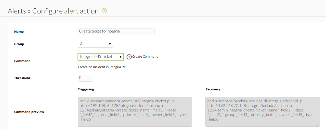Grab the Recovery textarea resize handle

click(x=318, y=125)
